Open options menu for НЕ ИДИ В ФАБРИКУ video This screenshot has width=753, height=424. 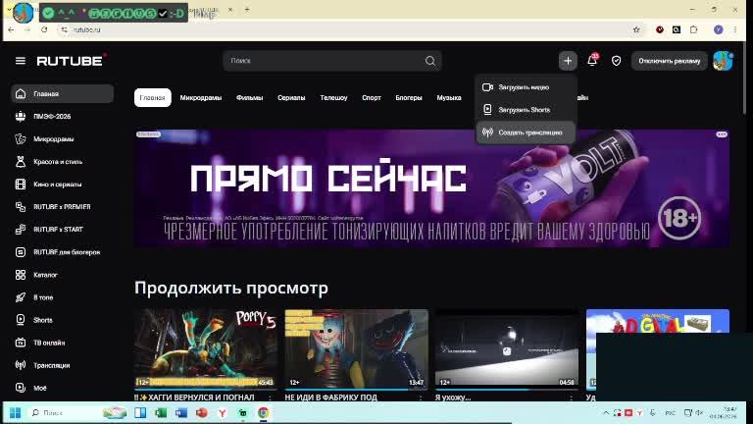tap(421, 397)
